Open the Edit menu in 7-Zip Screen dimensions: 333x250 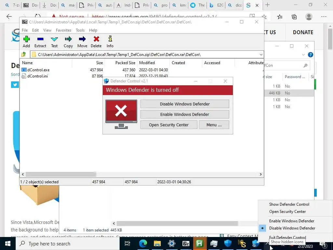click(35, 30)
